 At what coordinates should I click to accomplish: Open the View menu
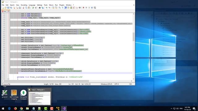pyautogui.click(x=18, y=5)
